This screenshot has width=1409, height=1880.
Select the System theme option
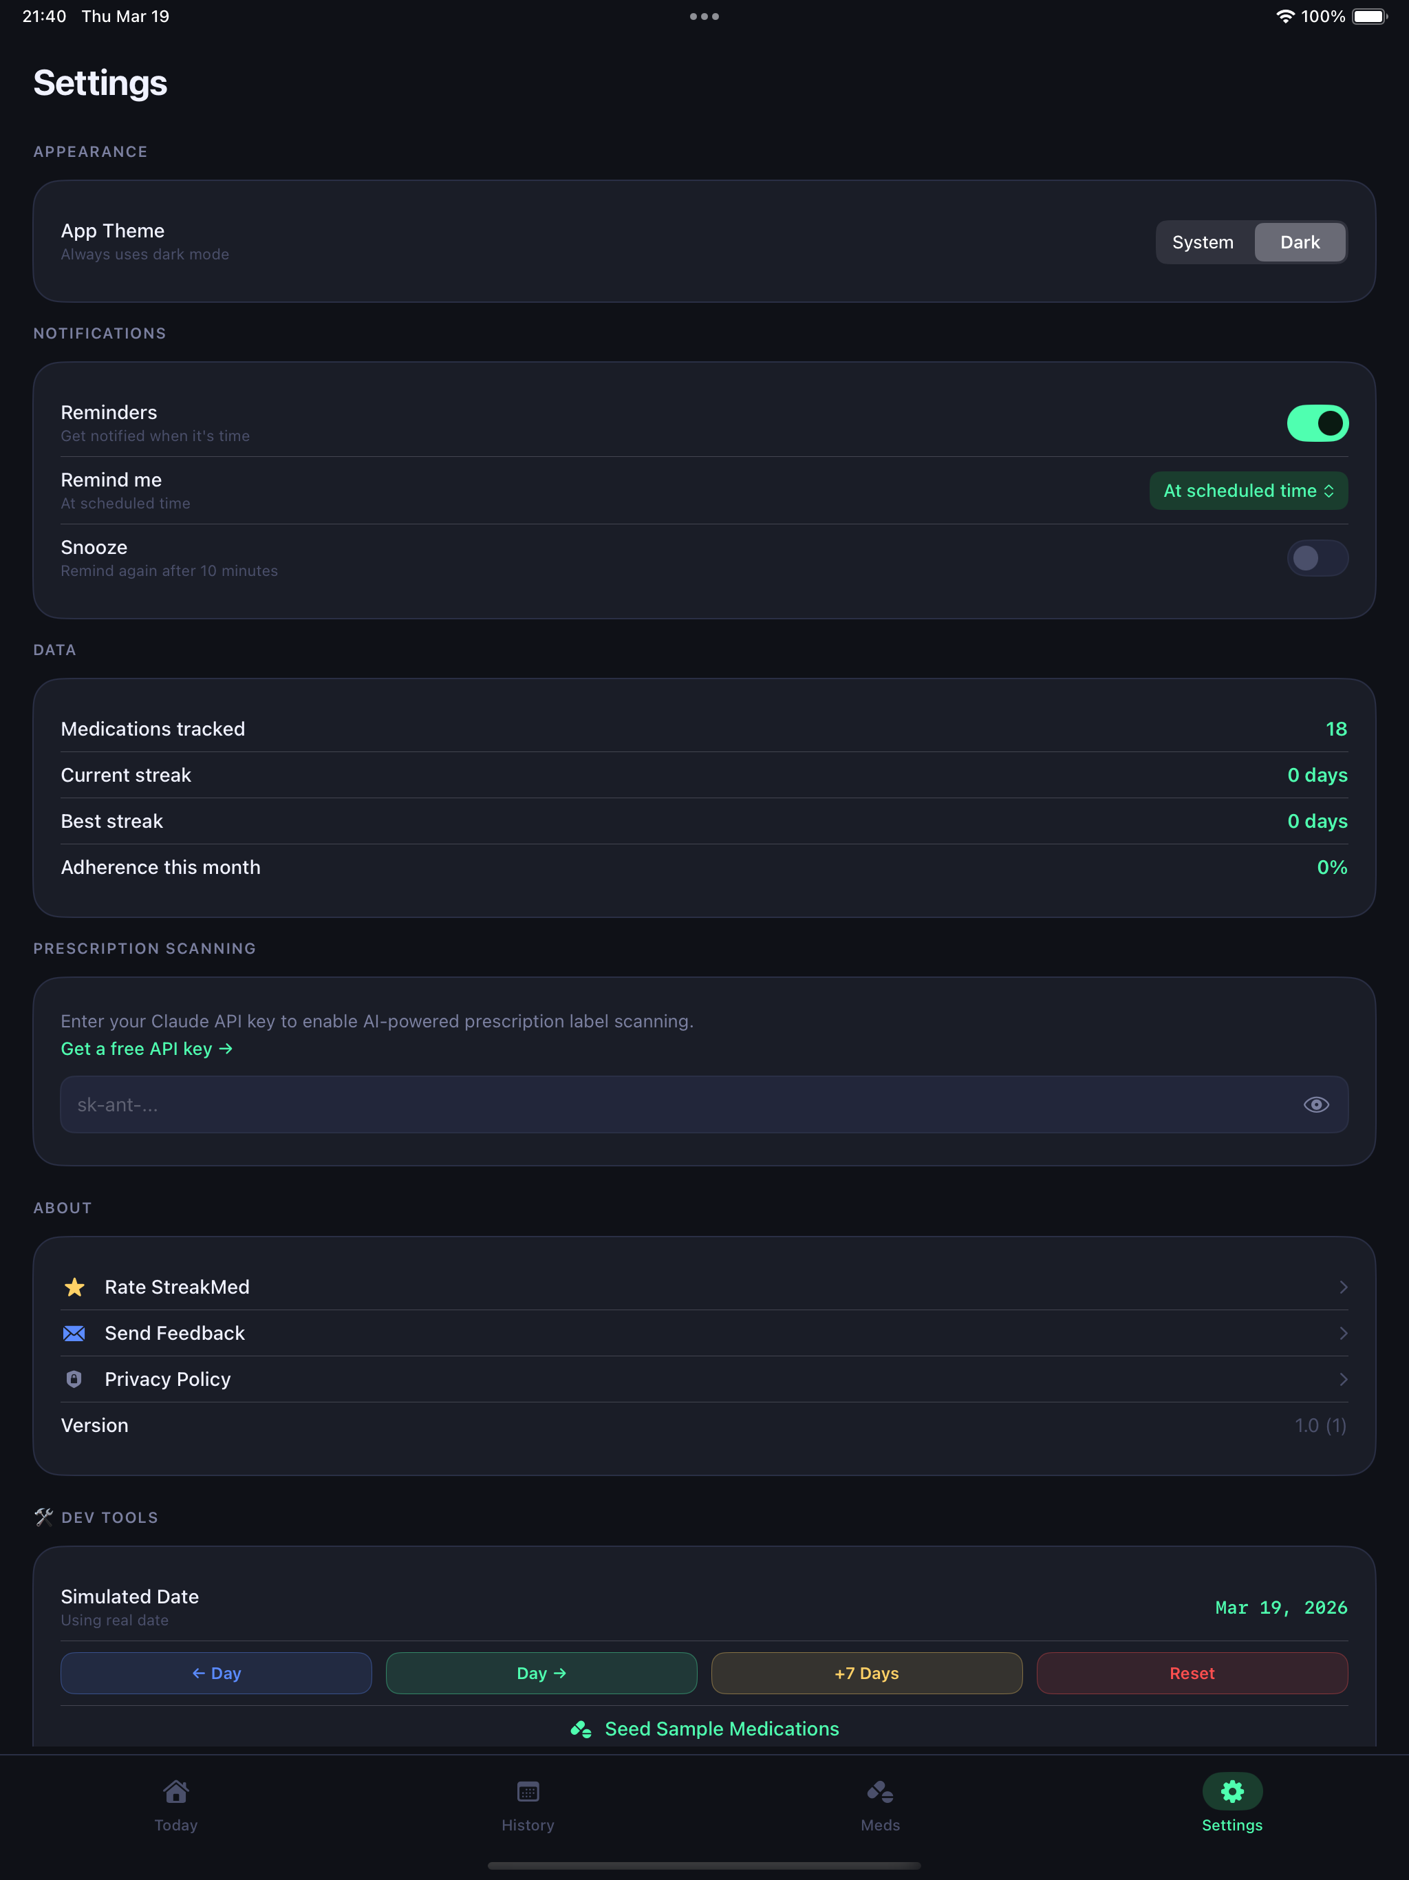[1203, 242]
